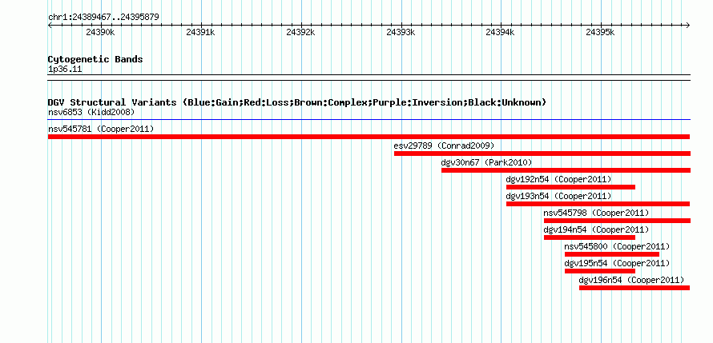This screenshot has width=713, height=343.
Task: Click the ruler's right arrowhead
Action: pos(688,25)
